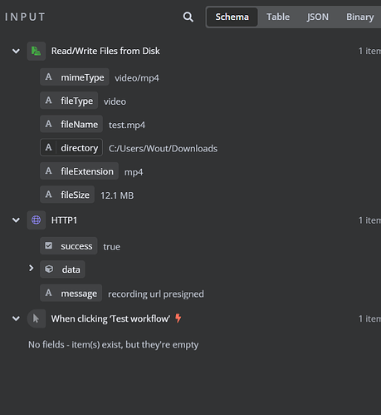Click the fileExtension field pill
The height and width of the screenshot is (415, 381).
(79, 171)
